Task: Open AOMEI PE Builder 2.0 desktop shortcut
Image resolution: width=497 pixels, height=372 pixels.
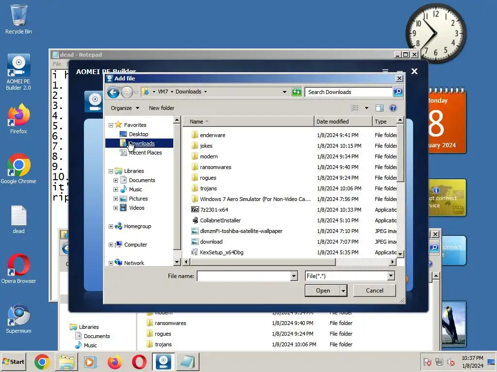Action: pyautogui.click(x=18, y=72)
